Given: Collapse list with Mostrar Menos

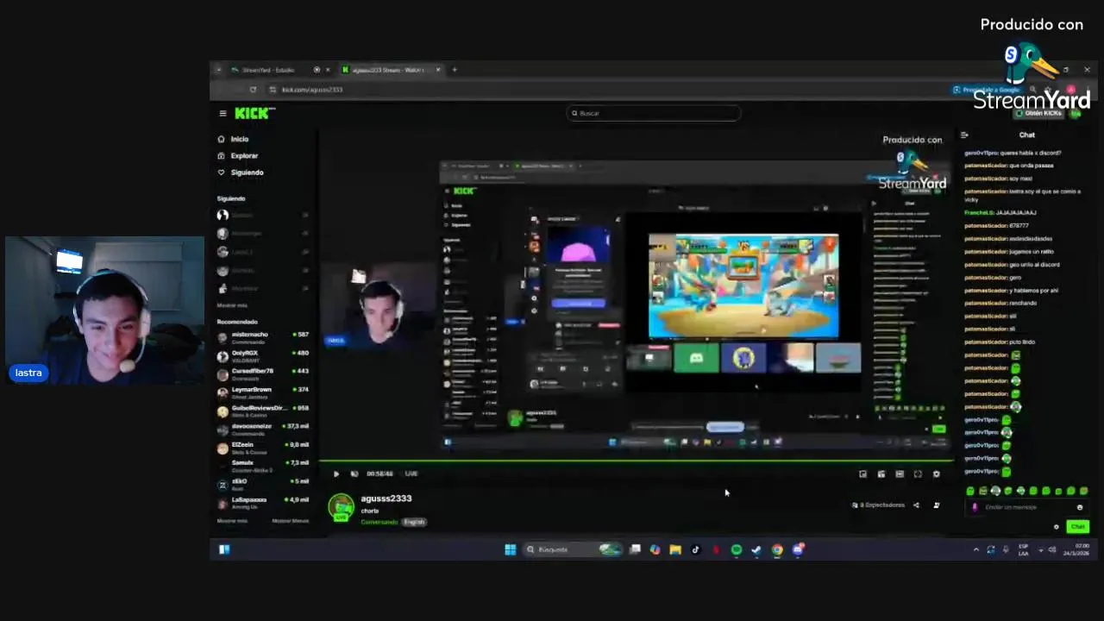Looking at the screenshot, I should tap(291, 521).
